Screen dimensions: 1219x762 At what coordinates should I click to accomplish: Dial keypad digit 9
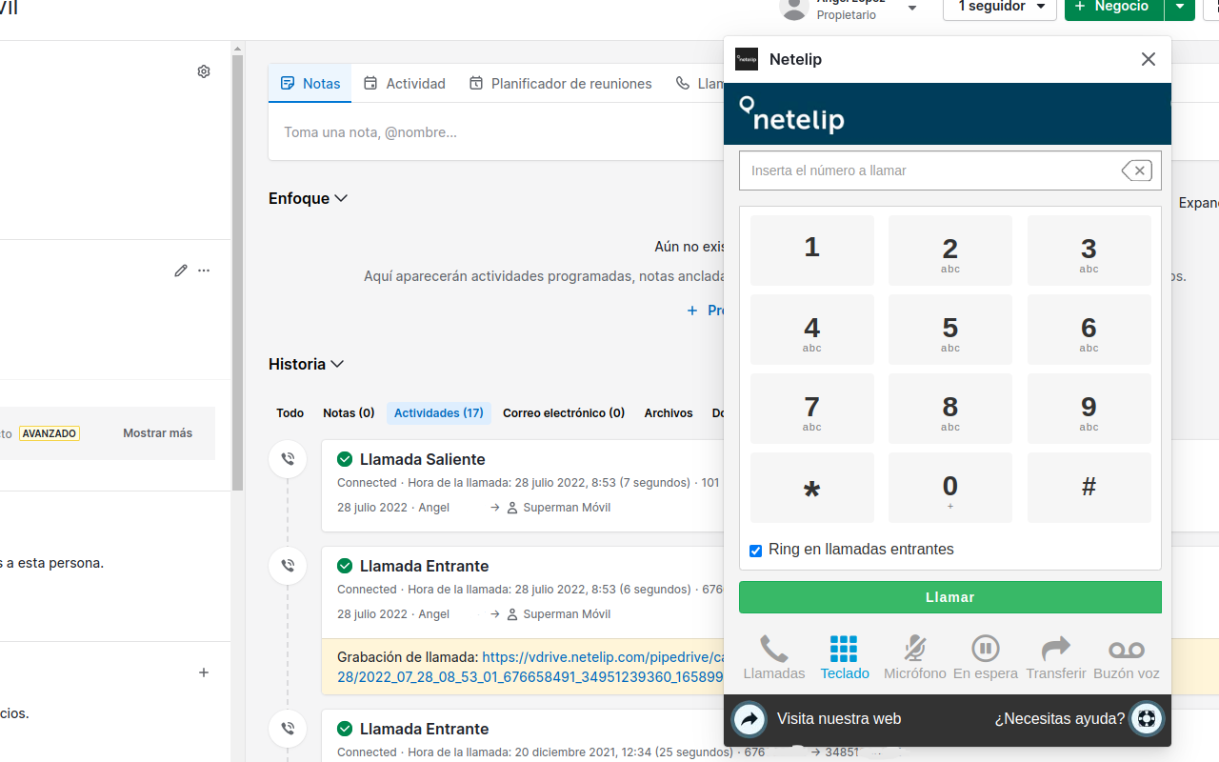[x=1089, y=409]
